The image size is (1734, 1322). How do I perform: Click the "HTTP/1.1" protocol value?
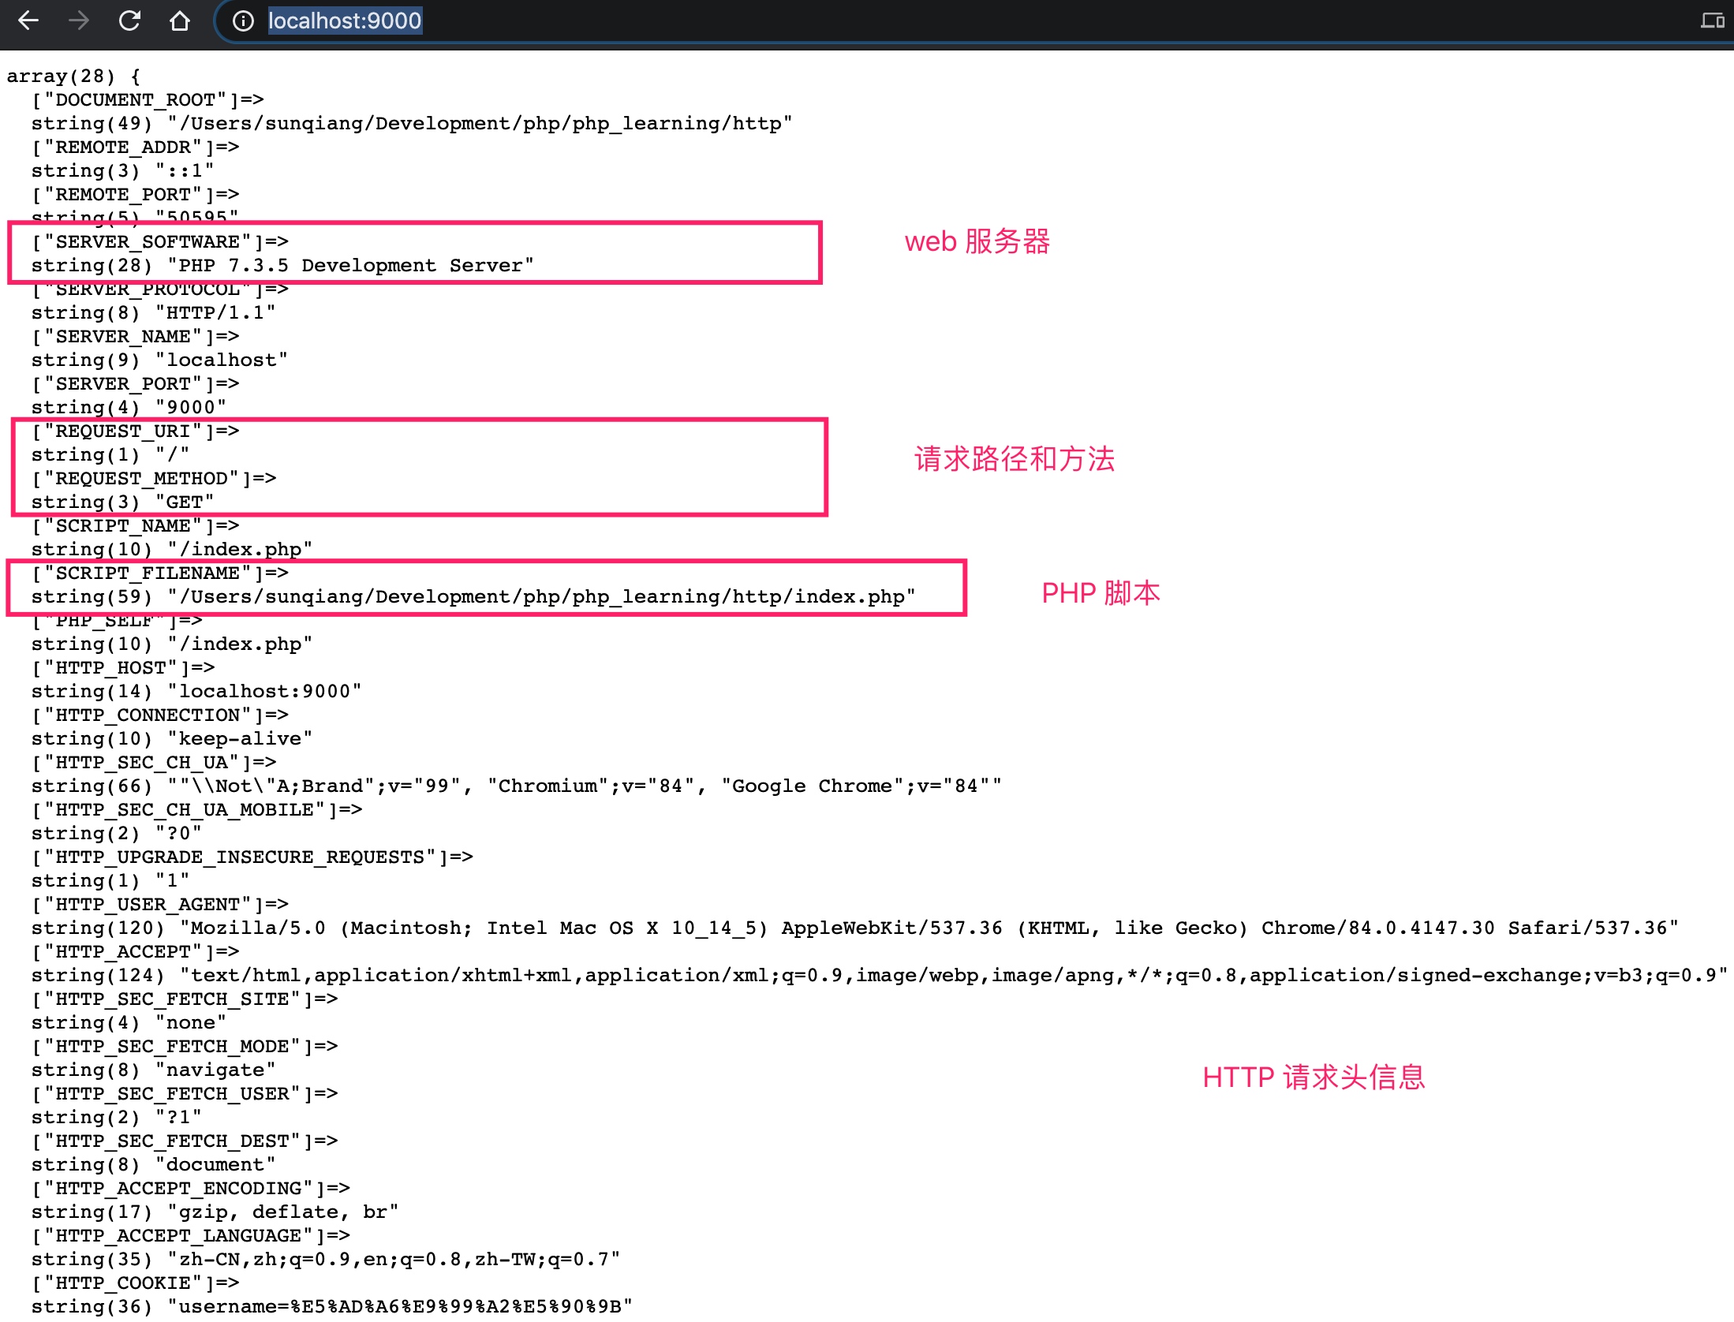[215, 313]
